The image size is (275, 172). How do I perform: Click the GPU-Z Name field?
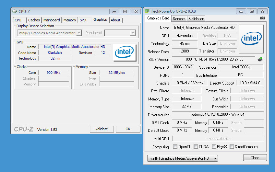(x=204, y=28)
